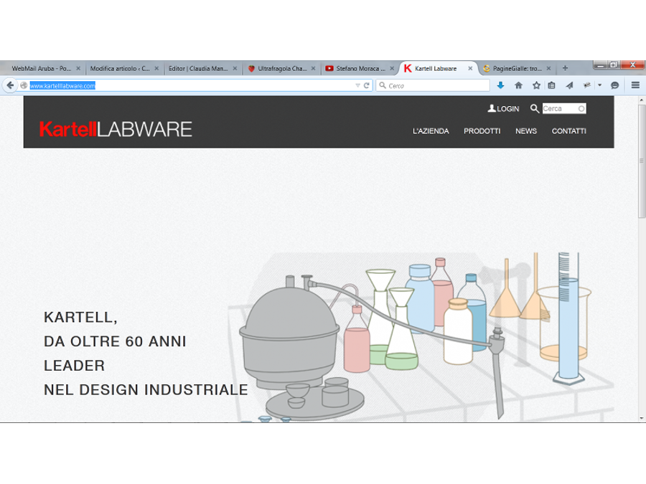This screenshot has width=646, height=484.
Task: Switch to the Editor | Claudia Man... tab
Action: [x=198, y=68]
